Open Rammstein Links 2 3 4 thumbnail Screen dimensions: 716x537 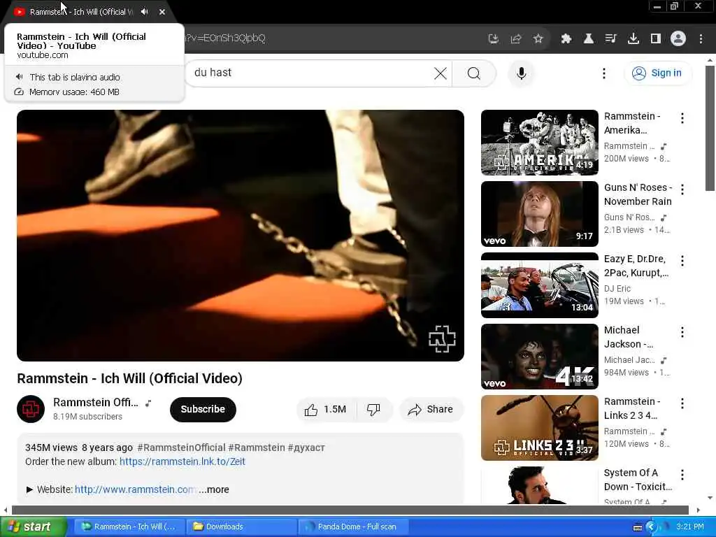539,427
